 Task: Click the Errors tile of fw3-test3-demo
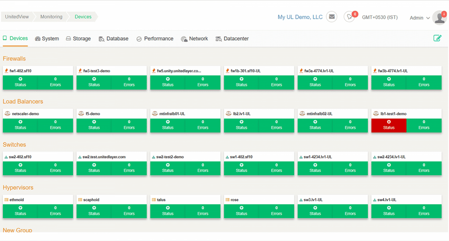pos(129,82)
